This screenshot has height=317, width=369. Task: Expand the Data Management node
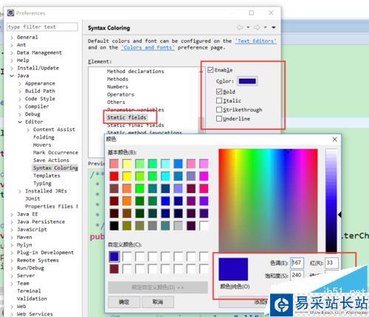tap(12, 53)
